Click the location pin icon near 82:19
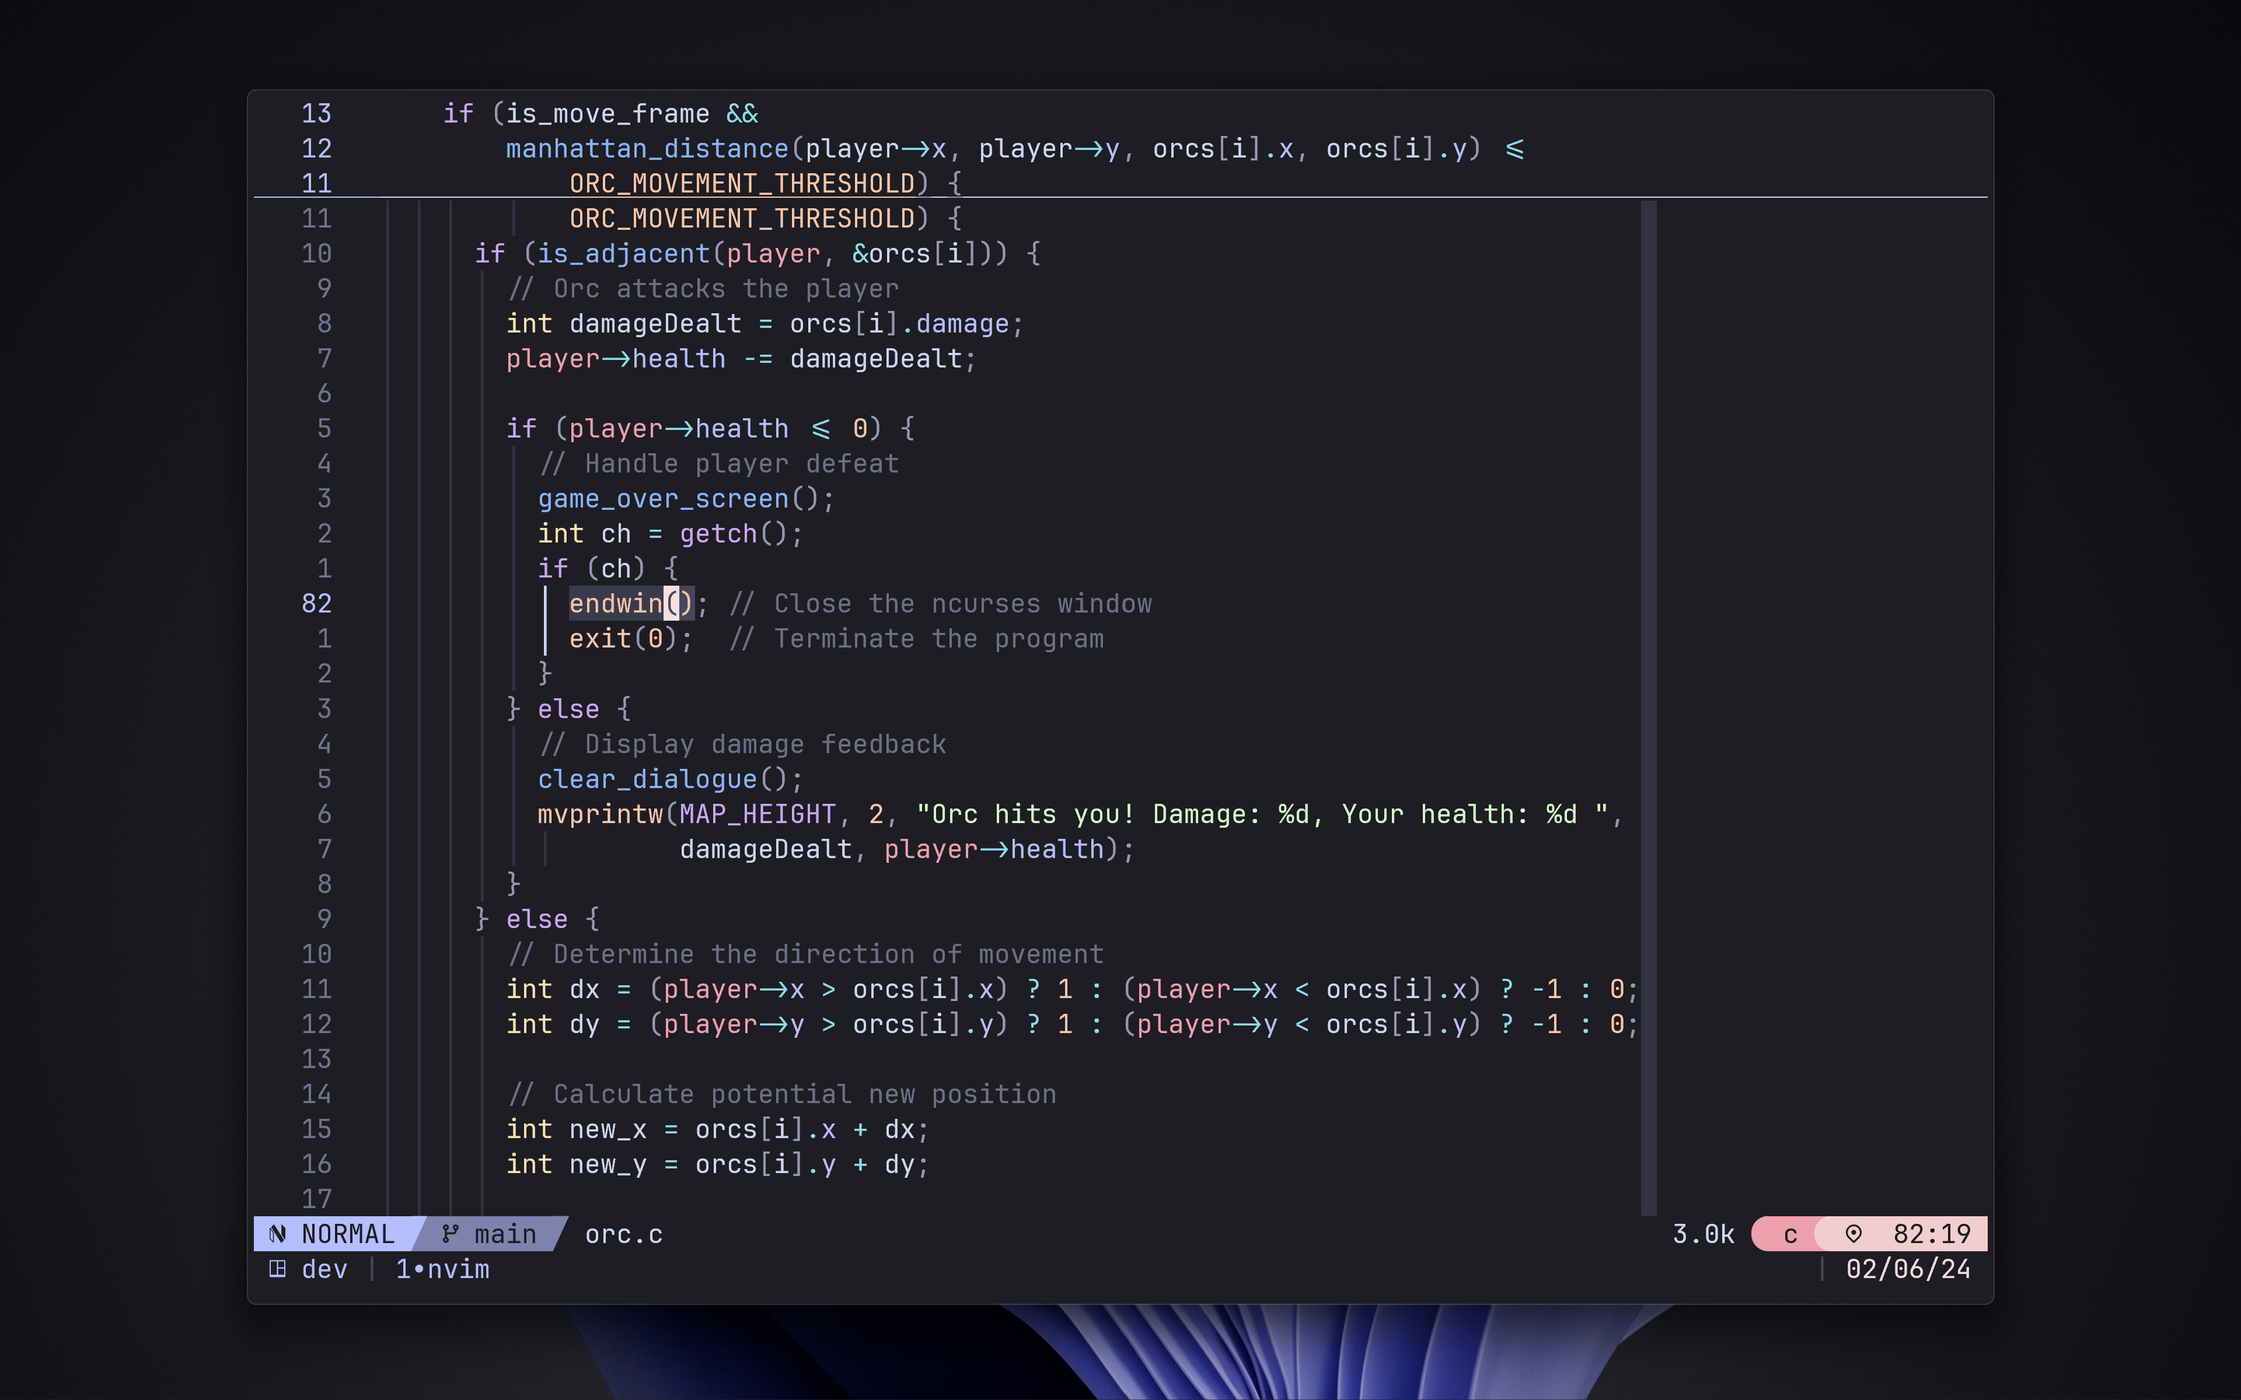 pos(1853,1234)
